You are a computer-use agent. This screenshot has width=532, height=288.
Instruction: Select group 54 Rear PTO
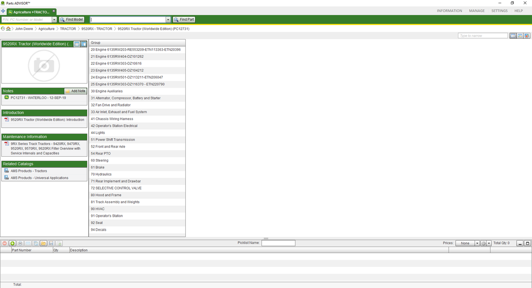click(x=137, y=153)
